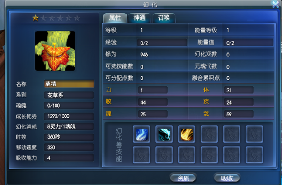282x185 pixels.
Task: Click the 能量值 0/2 progress bar
Action: [x=248, y=43]
